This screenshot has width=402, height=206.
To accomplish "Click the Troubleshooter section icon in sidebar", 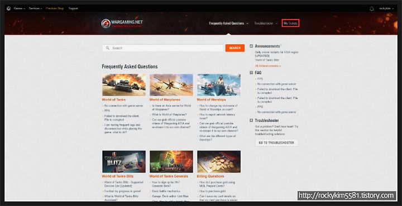I will [x=251, y=120].
